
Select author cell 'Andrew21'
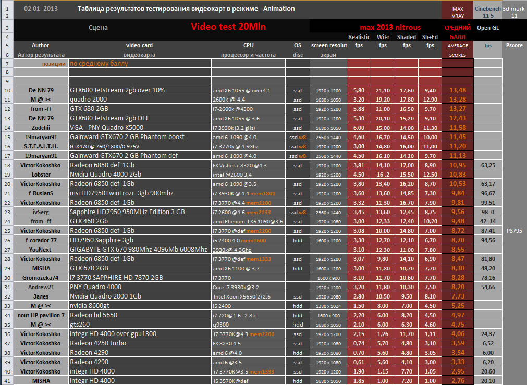pyautogui.click(x=41, y=287)
